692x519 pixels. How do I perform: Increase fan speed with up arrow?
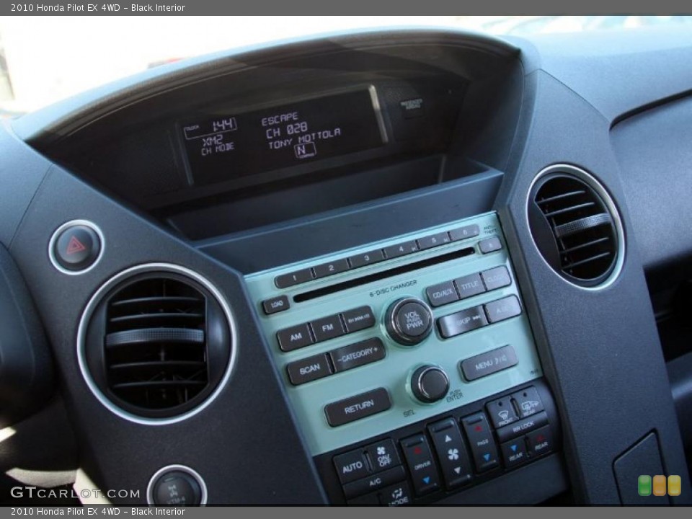point(448,439)
